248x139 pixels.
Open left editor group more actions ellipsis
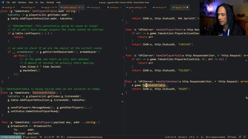pyautogui.click(x=121, y=7)
